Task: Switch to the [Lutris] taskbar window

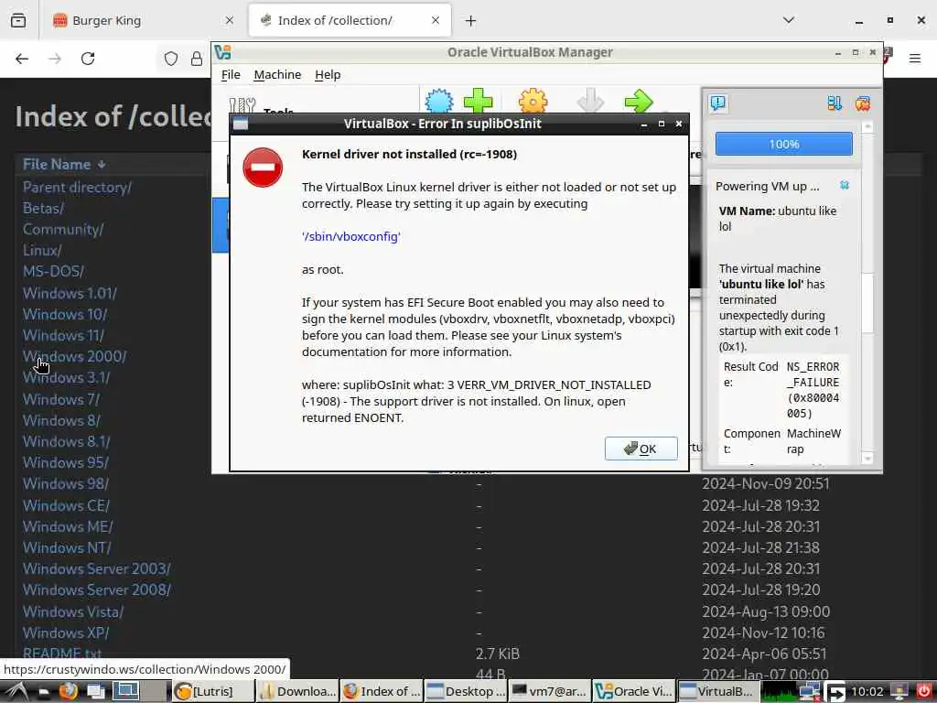Action: (212, 691)
